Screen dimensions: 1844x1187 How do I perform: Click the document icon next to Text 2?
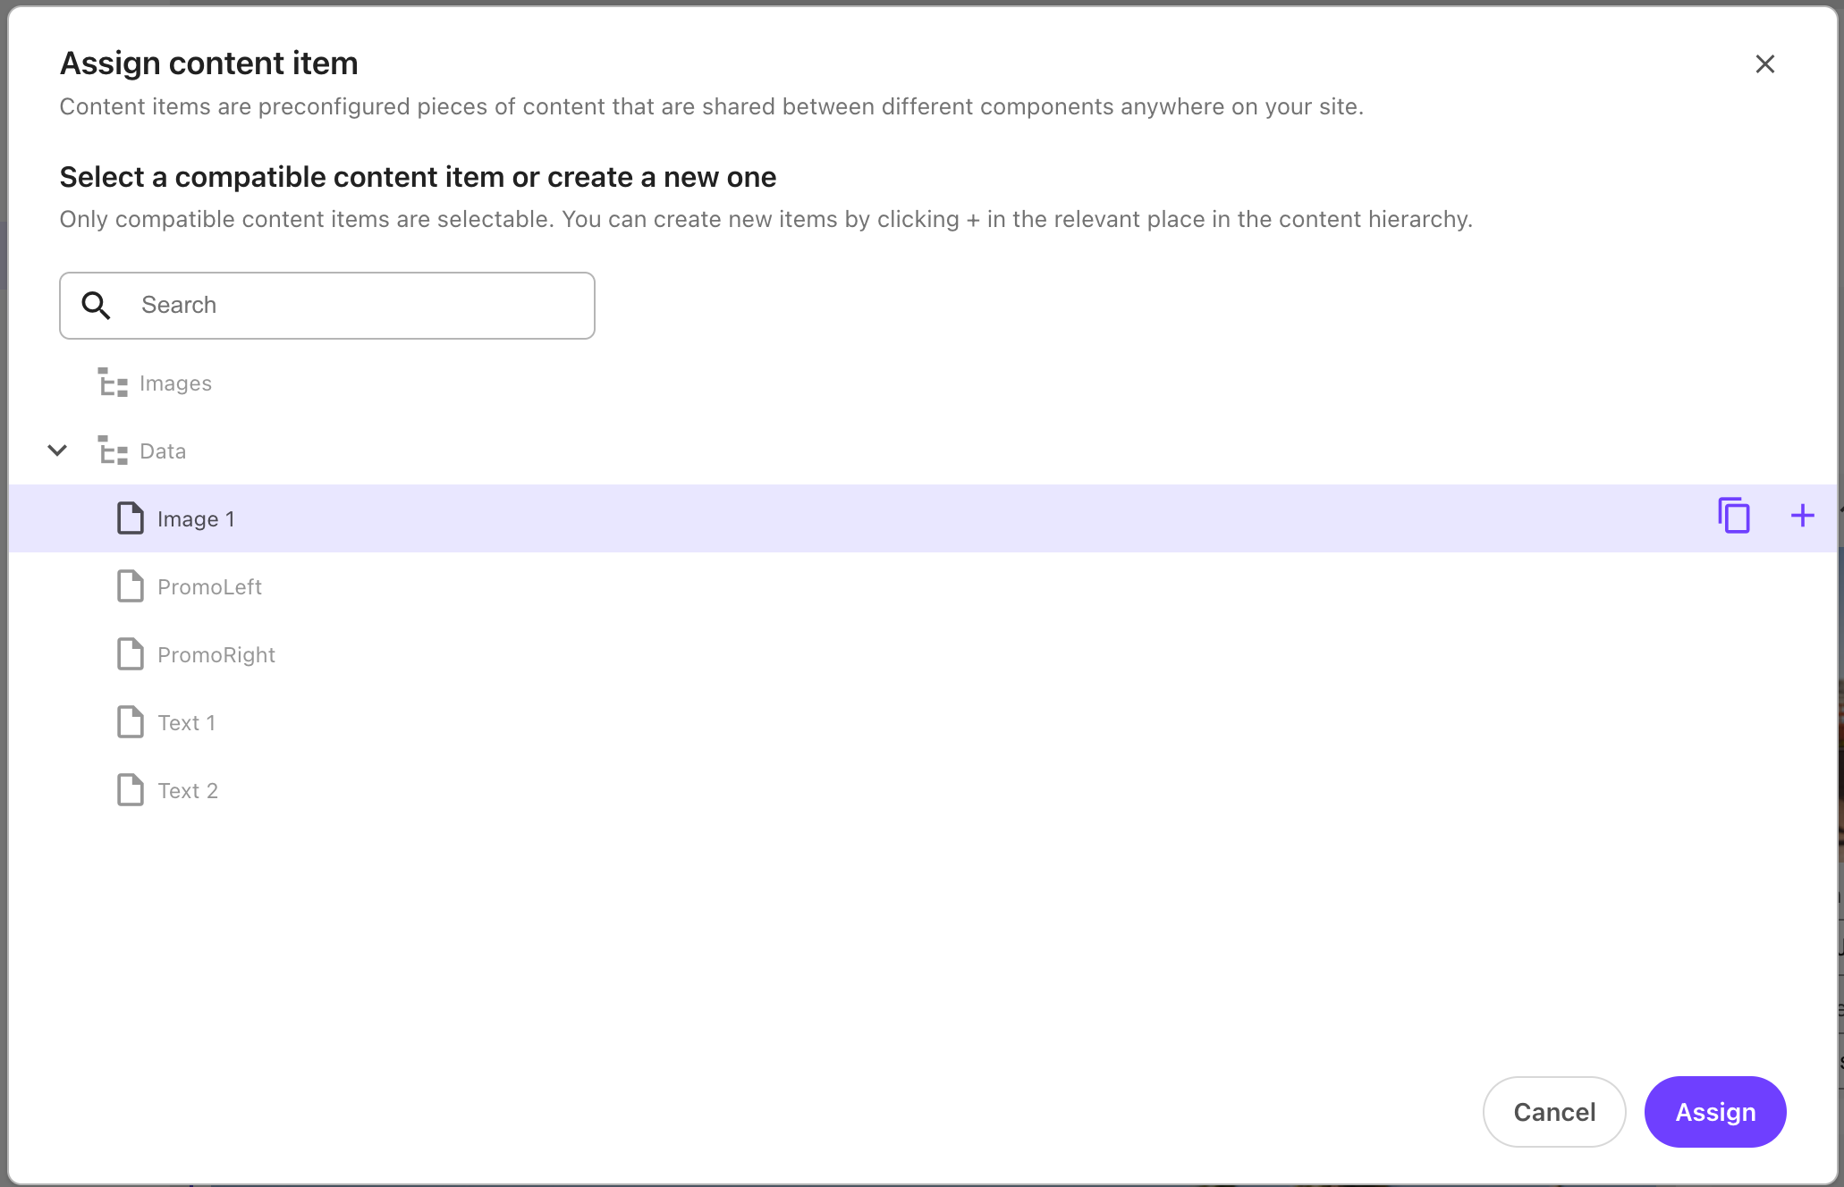(130, 790)
